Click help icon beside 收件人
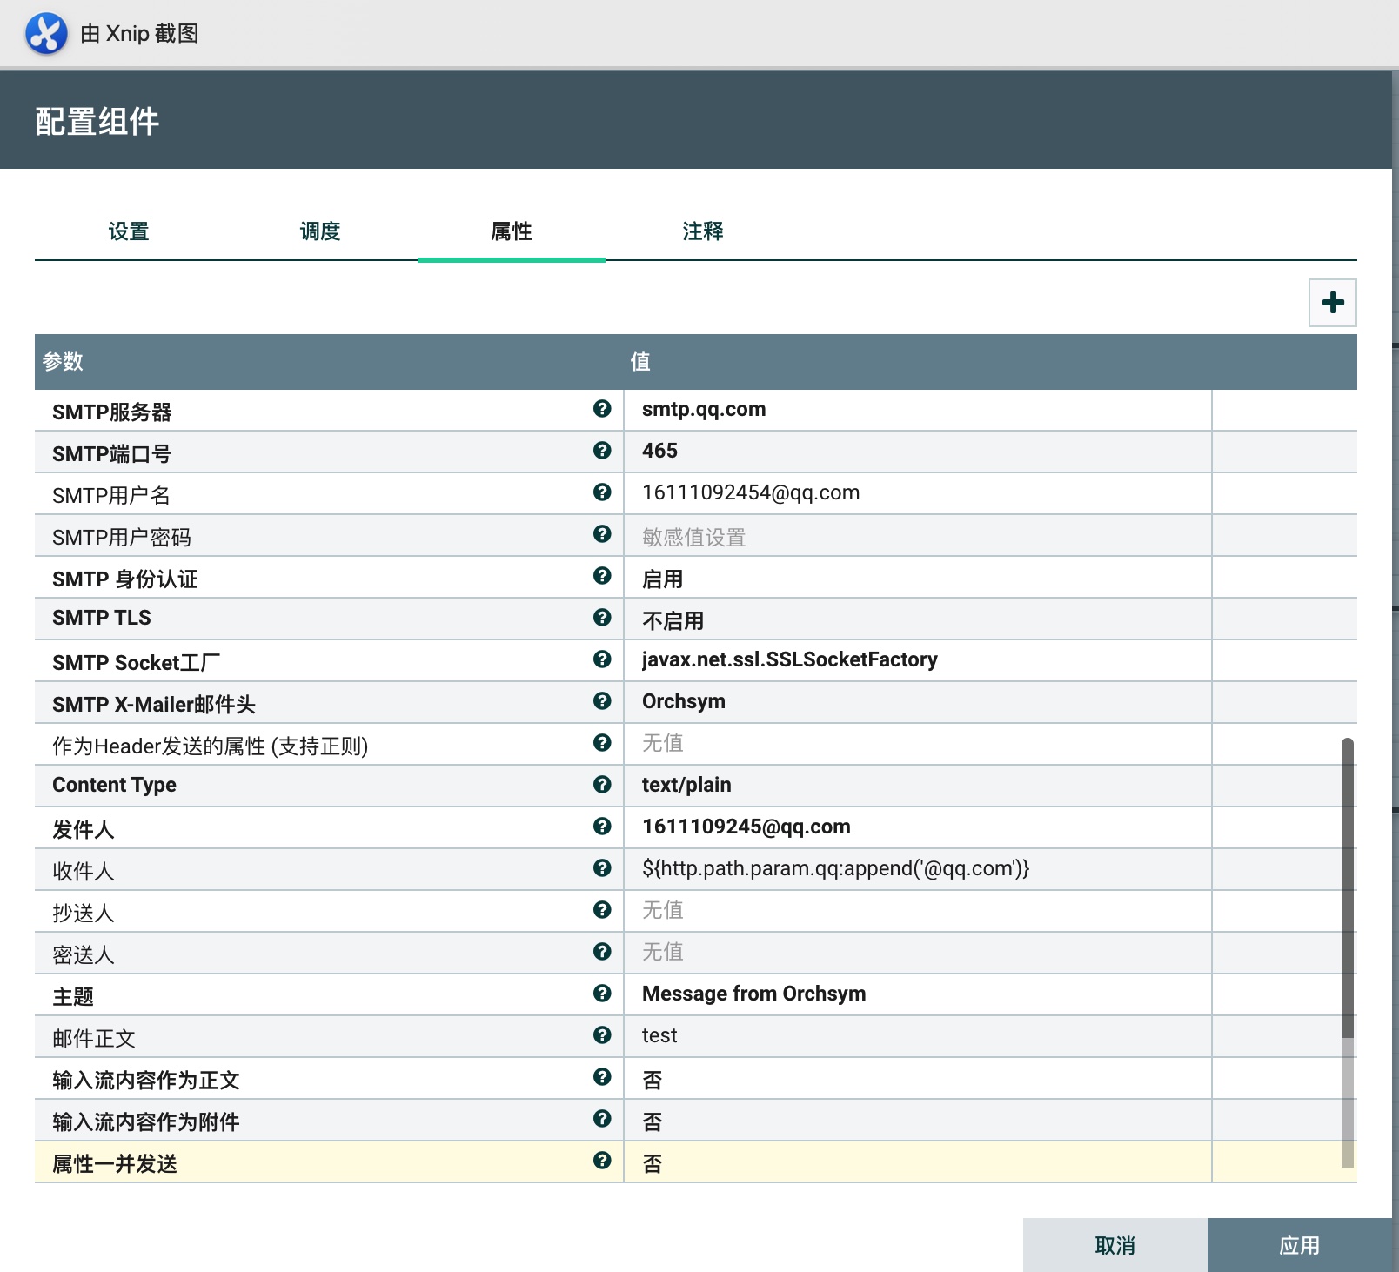 coord(602,868)
